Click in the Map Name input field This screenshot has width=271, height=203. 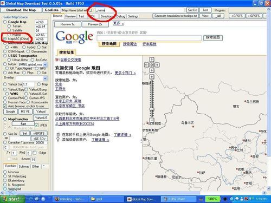click(x=139, y=10)
